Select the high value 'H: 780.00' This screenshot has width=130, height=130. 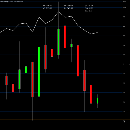[x=69, y=6]
